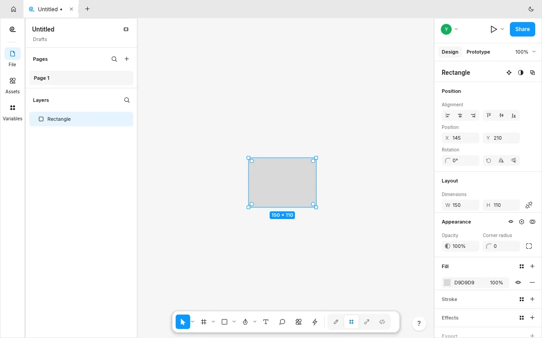
Task: Align bottom
Action: coord(514,115)
